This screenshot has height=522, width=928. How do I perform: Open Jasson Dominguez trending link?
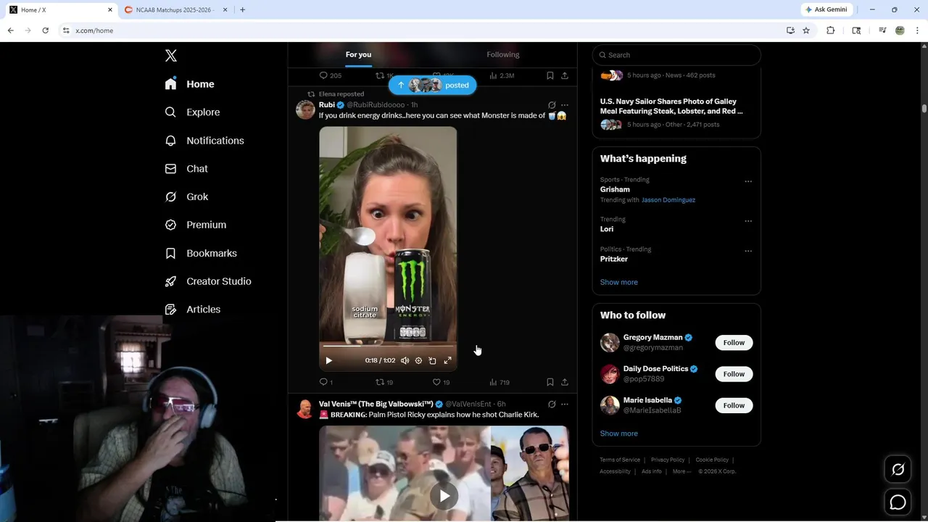(x=668, y=200)
